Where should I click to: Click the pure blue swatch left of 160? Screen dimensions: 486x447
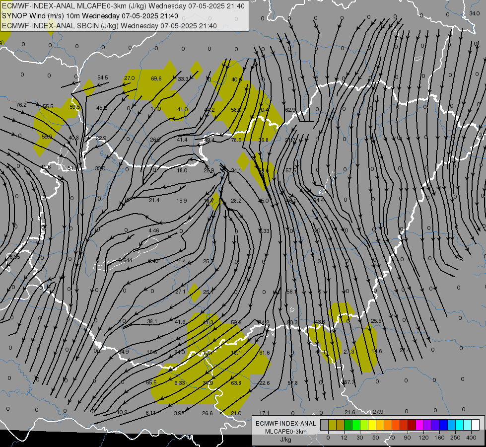pyautogui.click(x=444, y=425)
